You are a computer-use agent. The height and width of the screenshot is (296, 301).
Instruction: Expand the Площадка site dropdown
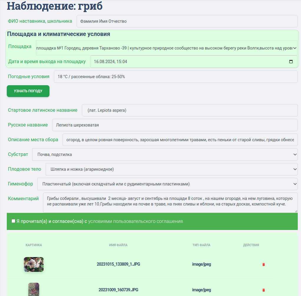coord(167,48)
